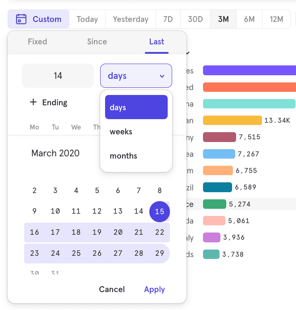Select the 12M range preset
Screen dimensions: 296x310
click(x=276, y=19)
